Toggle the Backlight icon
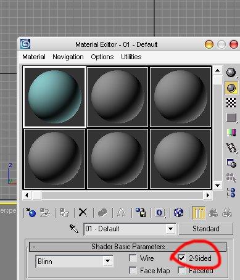Image resolution: width=240 pixels, height=280 pixels. point(231,88)
